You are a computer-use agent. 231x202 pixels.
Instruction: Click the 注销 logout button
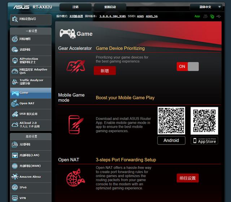point(75,7)
